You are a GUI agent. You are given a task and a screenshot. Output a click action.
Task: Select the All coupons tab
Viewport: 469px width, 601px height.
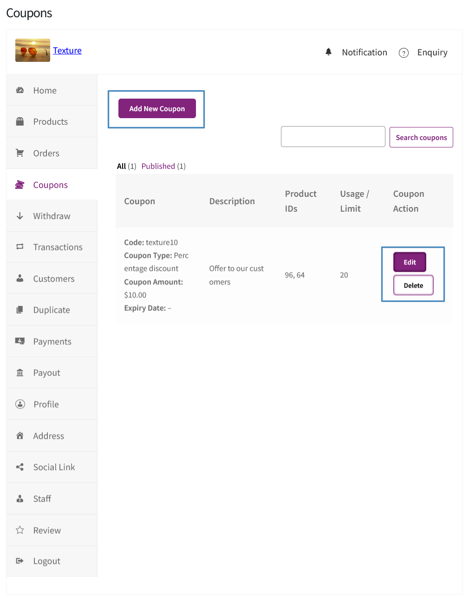click(122, 166)
